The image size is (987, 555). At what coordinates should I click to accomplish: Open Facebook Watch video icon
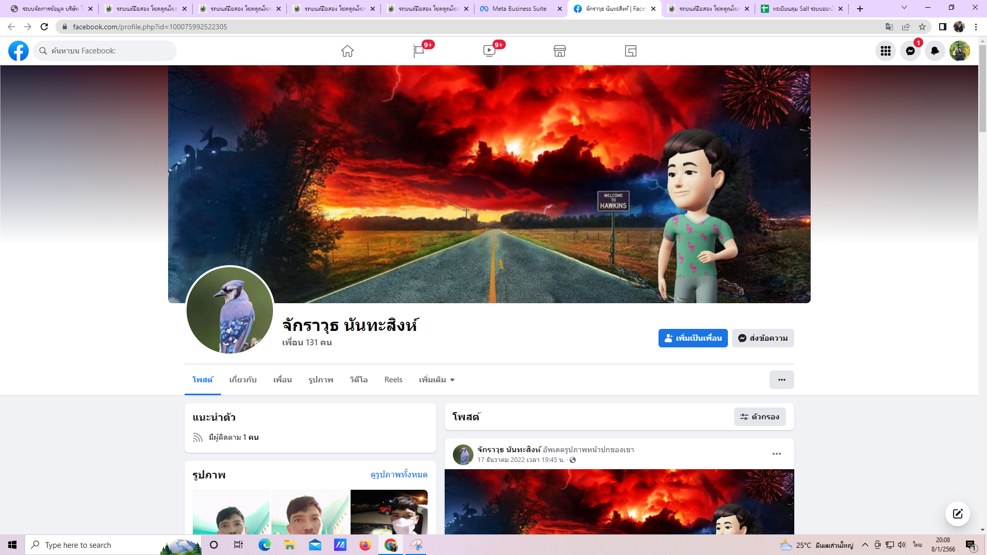click(x=489, y=51)
